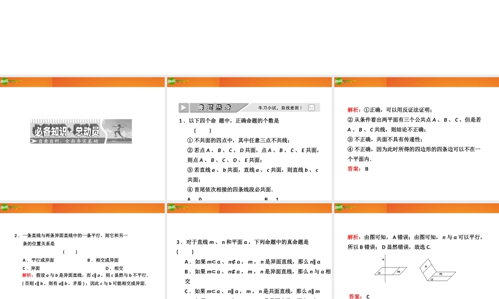
Task: Click question 2 text 一条直线与两条异面直线中的一条平行
Action: [x=71, y=240]
